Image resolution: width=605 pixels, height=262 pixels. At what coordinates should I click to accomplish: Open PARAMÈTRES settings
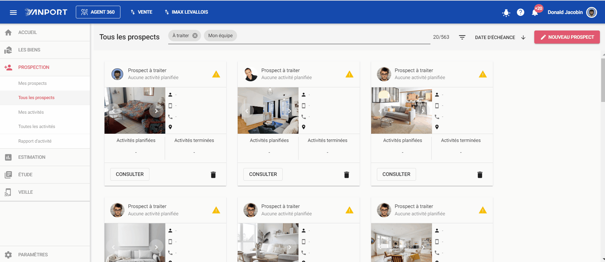coord(45,255)
